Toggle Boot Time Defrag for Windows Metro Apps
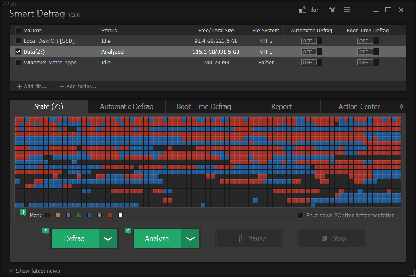Viewport: 416px width, 277px height. [368, 63]
